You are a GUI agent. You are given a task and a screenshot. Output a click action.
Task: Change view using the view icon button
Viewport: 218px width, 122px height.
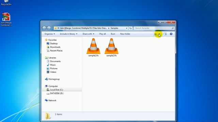[x=156, y=34]
